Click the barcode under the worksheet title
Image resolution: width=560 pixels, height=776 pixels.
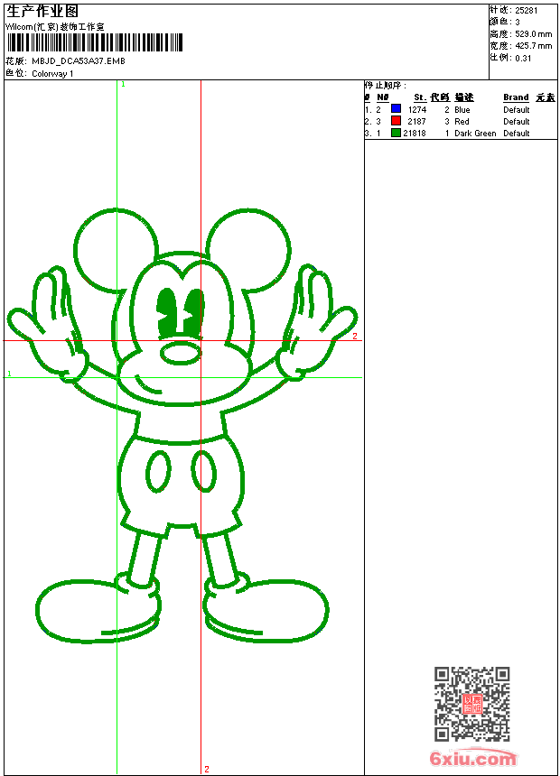[95, 42]
